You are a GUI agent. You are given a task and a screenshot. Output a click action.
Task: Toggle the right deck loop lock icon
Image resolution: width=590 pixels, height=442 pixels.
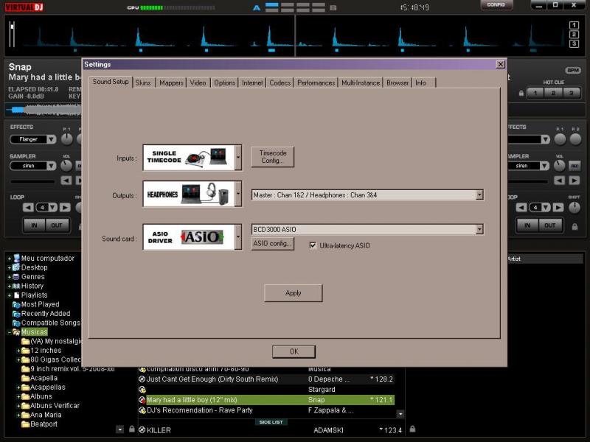coord(575,227)
